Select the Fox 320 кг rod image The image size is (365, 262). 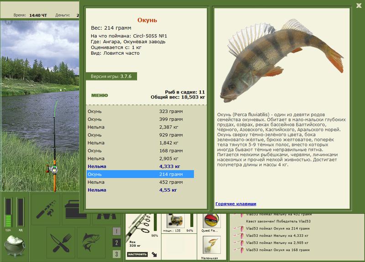139,227
